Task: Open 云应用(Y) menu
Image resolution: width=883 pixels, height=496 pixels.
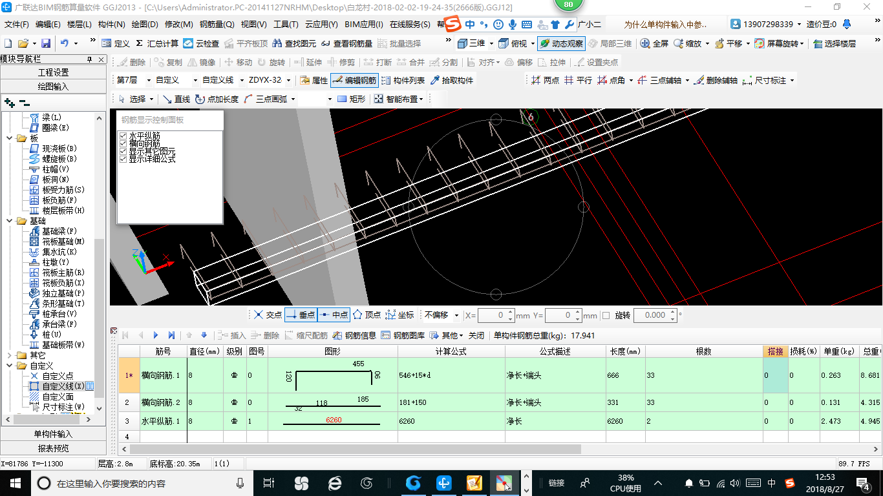Action: (x=321, y=25)
